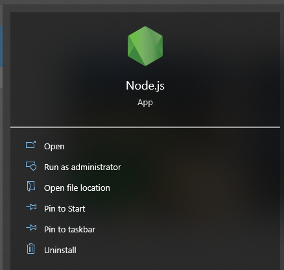Click the Open file location folder icon
This screenshot has height=270, width=284.
pyautogui.click(x=31, y=186)
